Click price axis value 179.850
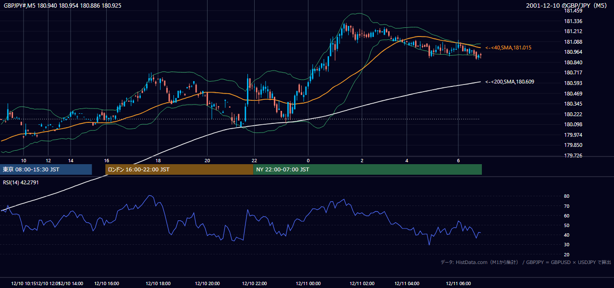 [573, 145]
